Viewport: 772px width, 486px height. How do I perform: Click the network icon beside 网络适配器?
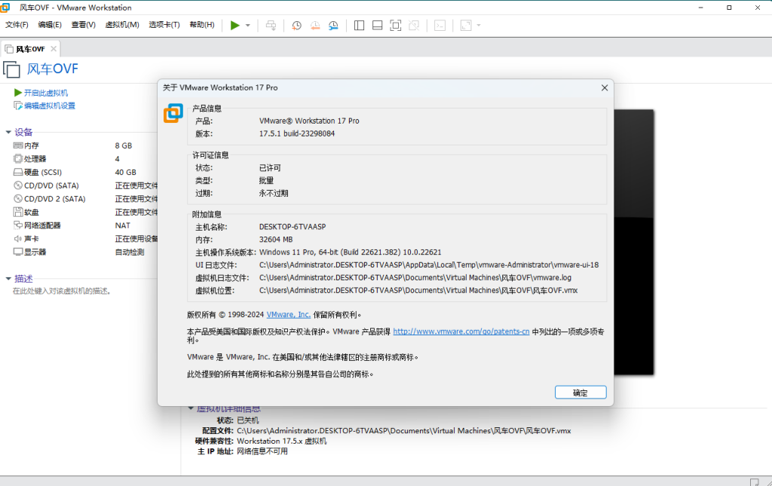[18, 225]
